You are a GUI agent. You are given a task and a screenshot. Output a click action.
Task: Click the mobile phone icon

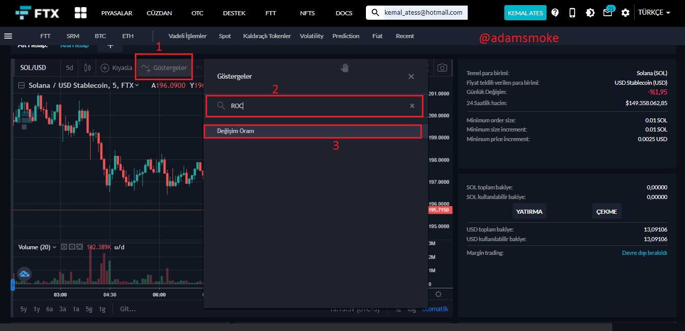(572, 13)
